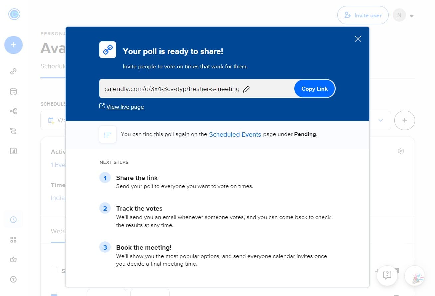Image resolution: width=435 pixels, height=296 pixels.
Task: Open View live page link
Action: tap(125, 107)
